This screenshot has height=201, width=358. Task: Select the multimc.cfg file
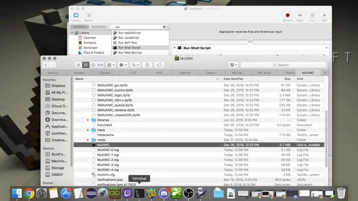(199, 175)
